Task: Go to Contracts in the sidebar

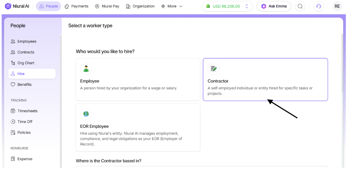Action: [x=26, y=52]
